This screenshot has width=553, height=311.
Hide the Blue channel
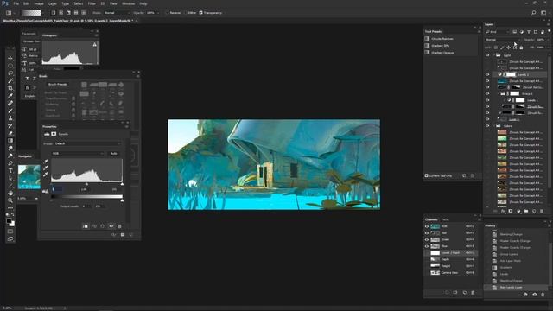click(427, 246)
